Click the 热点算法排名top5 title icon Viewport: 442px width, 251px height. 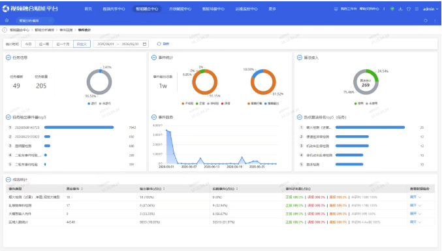(300, 117)
